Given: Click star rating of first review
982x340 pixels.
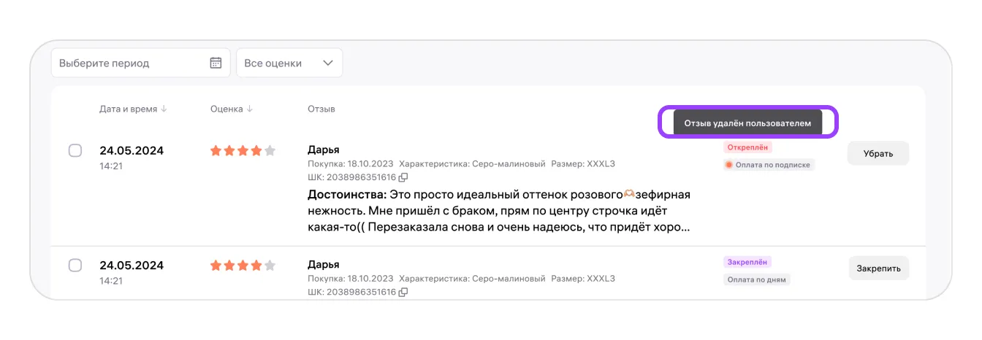Looking at the screenshot, I should tap(243, 151).
